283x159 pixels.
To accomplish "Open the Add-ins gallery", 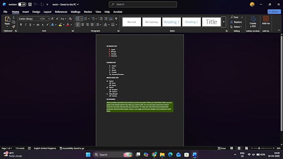I will 266,20.
